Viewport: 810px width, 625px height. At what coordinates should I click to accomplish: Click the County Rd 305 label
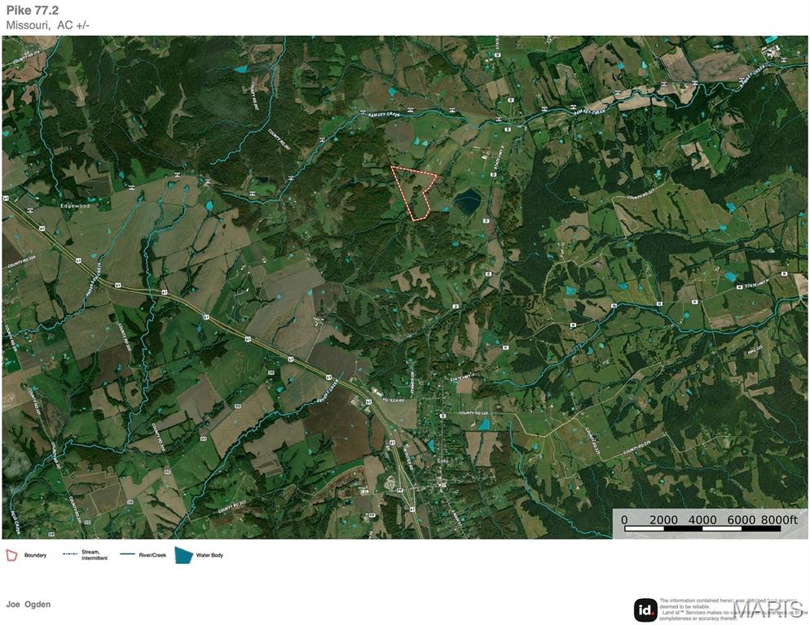[x=23, y=264]
